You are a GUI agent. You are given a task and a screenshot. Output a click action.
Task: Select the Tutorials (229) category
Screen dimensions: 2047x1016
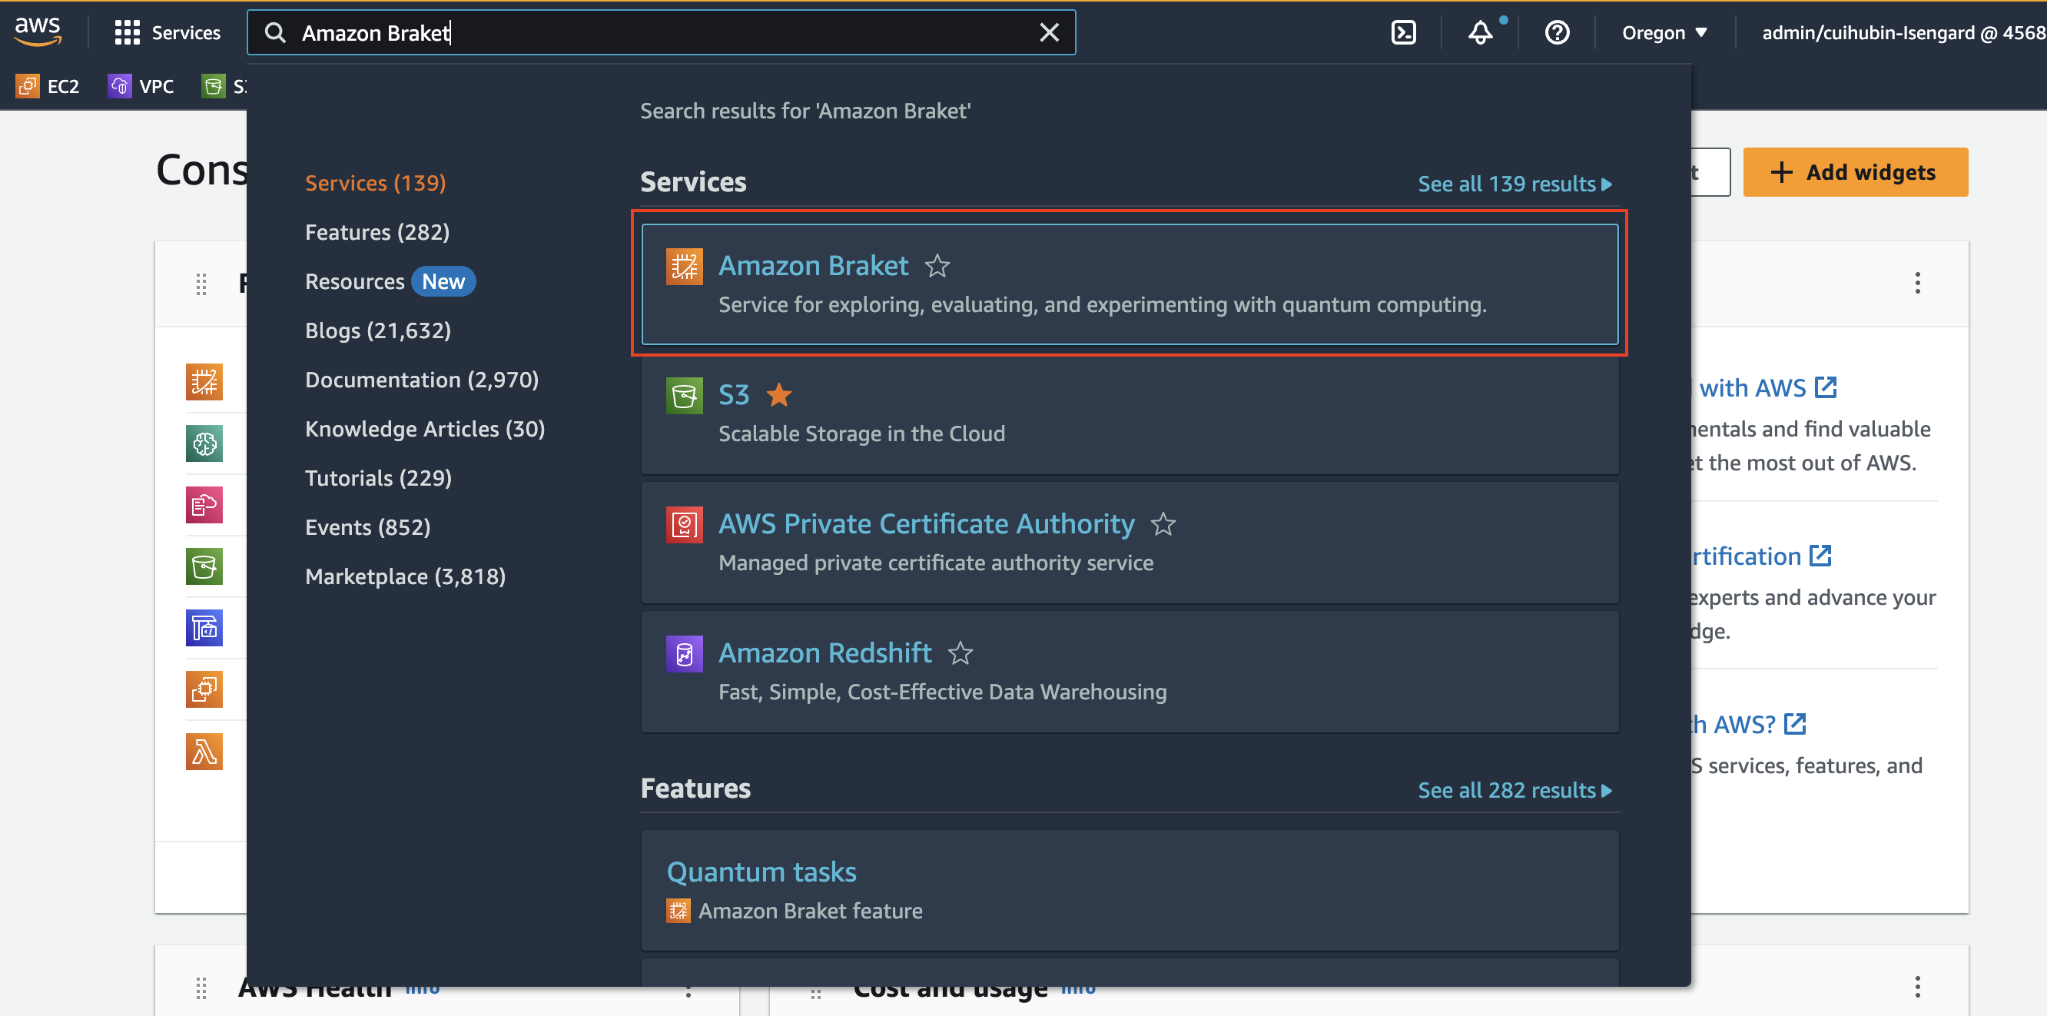coord(378,479)
